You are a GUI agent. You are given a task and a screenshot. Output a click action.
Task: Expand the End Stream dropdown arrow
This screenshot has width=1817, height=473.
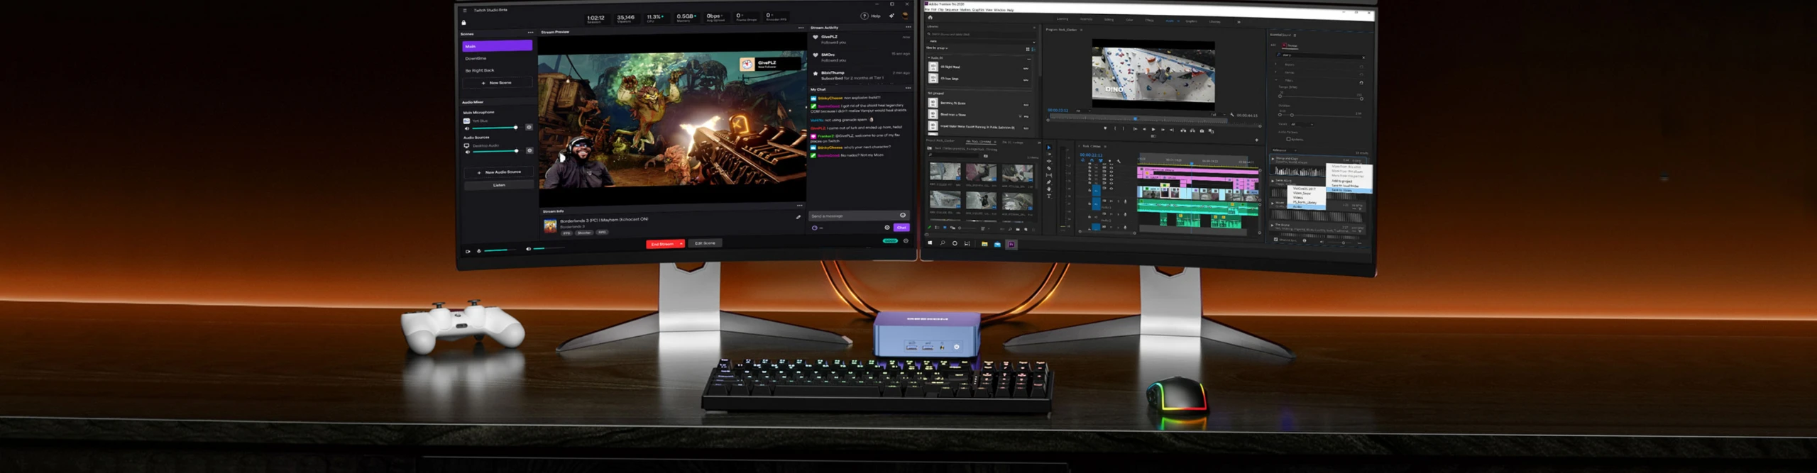coord(681,244)
